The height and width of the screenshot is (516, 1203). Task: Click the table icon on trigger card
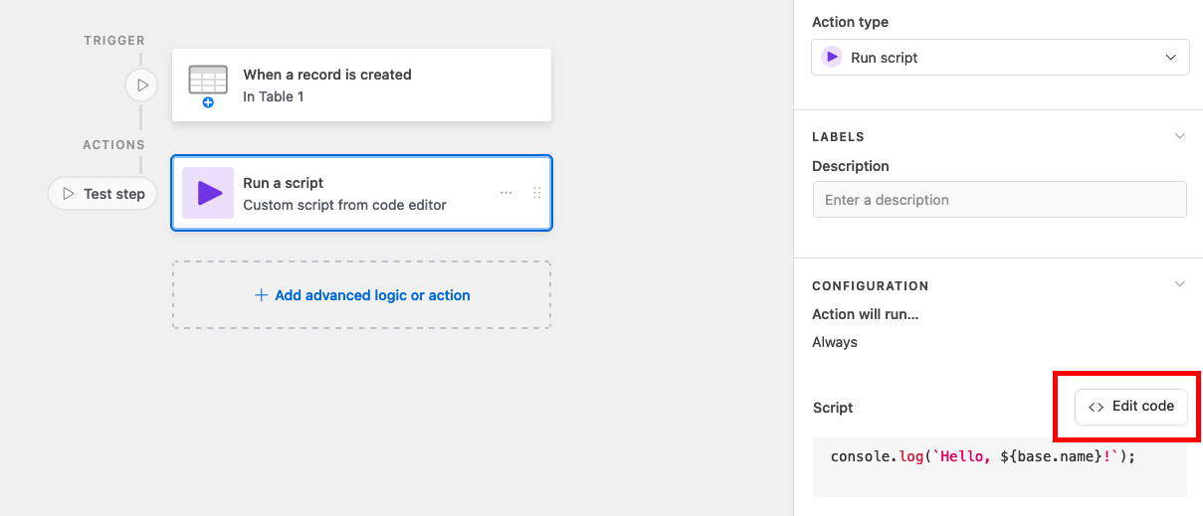point(208,86)
